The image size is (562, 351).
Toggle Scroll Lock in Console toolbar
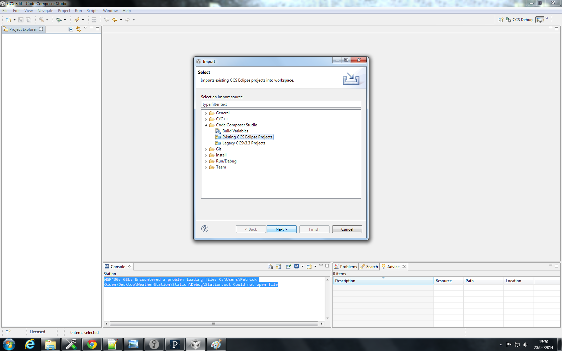(278, 266)
